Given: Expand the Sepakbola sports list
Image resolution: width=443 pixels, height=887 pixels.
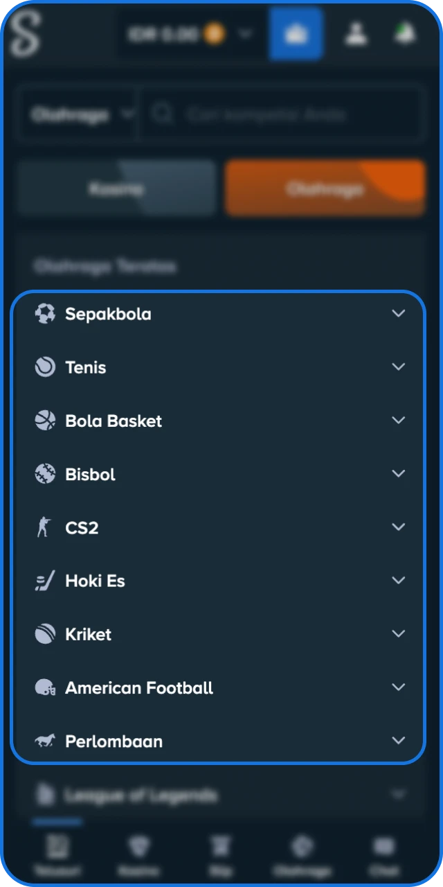Looking at the screenshot, I should (x=399, y=313).
